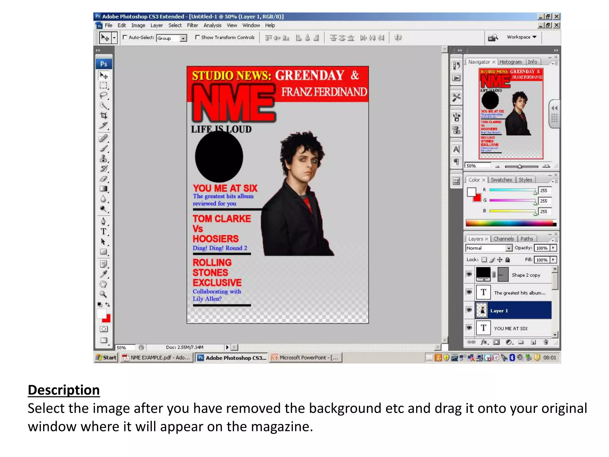The image size is (609, 457).
Task: Open the Analysis menu
Action: (212, 25)
